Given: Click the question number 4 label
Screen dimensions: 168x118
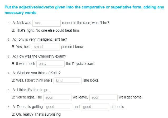Looking at the screenshot, I should click(9, 73).
